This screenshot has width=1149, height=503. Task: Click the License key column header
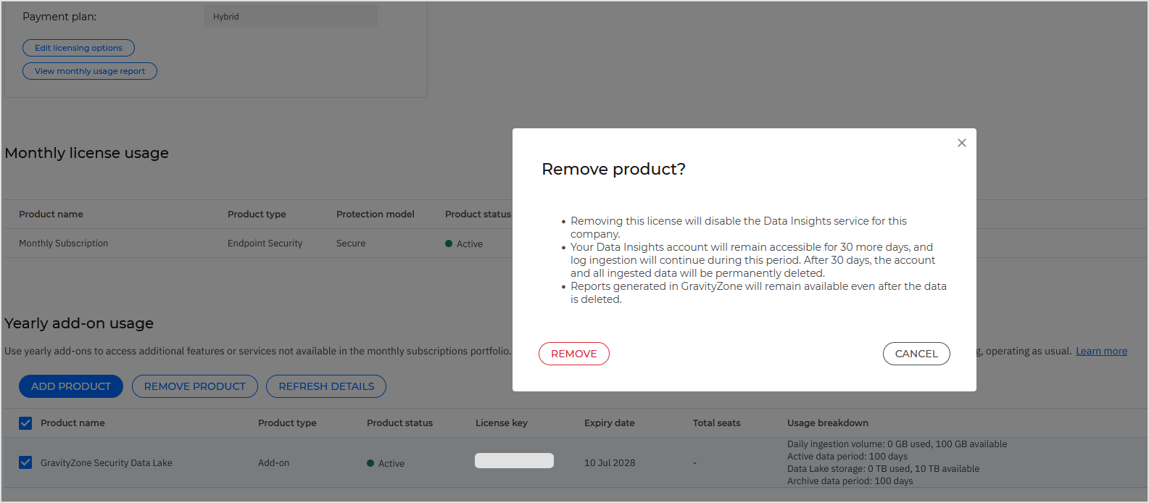click(x=502, y=423)
